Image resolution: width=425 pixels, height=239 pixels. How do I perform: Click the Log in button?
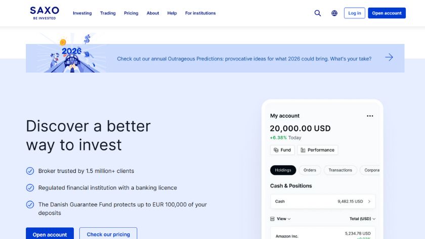[355, 13]
